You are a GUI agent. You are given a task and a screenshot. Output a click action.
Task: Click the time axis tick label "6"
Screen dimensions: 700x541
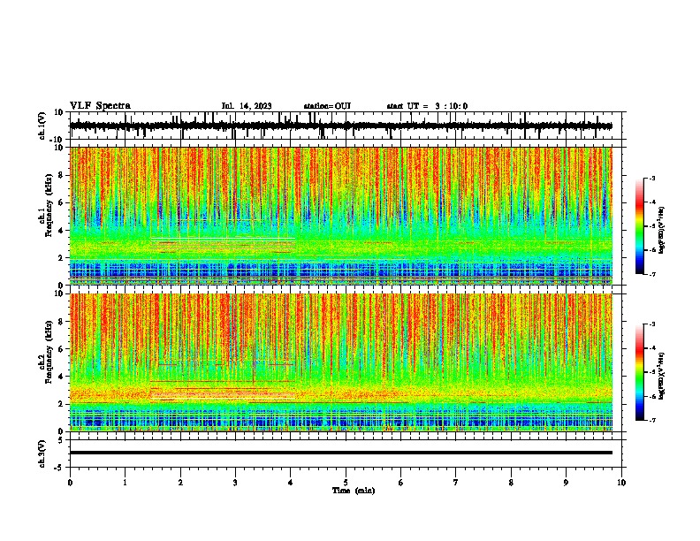[401, 483]
